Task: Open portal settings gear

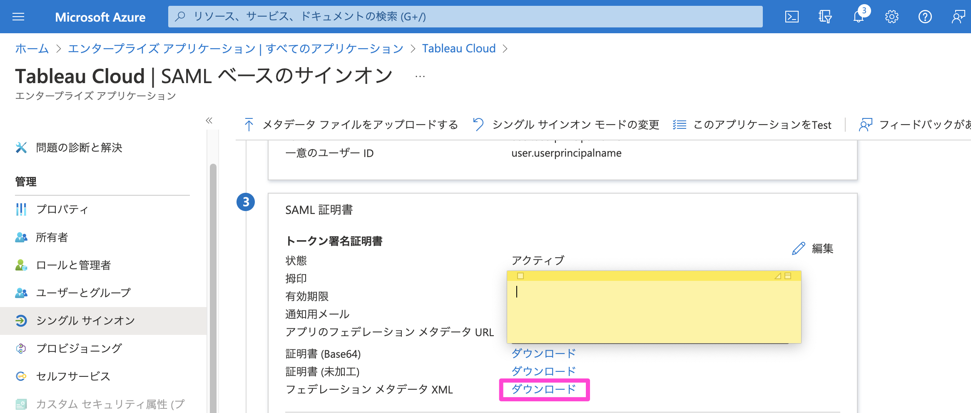Action: [892, 17]
